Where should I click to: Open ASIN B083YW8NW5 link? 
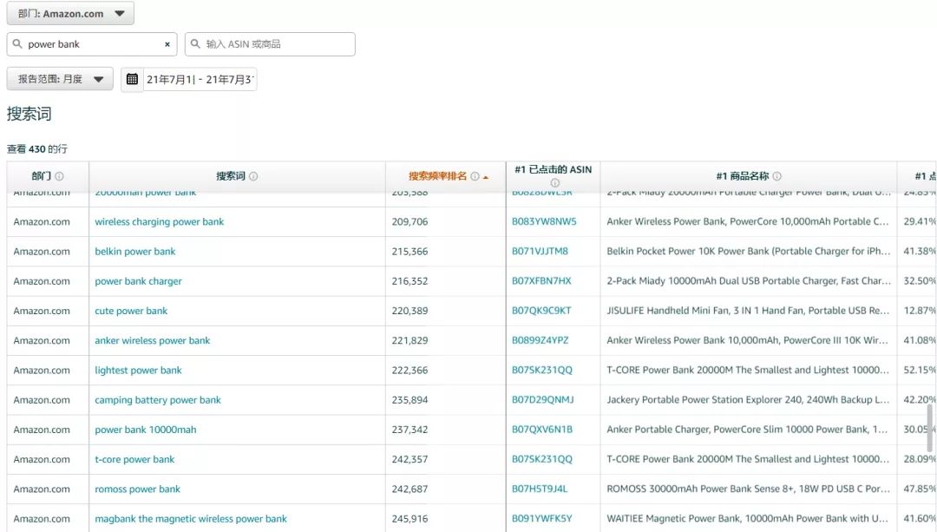coord(544,221)
